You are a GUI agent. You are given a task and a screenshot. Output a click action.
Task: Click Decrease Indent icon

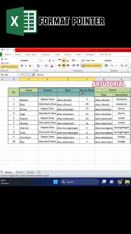coord(73,66)
